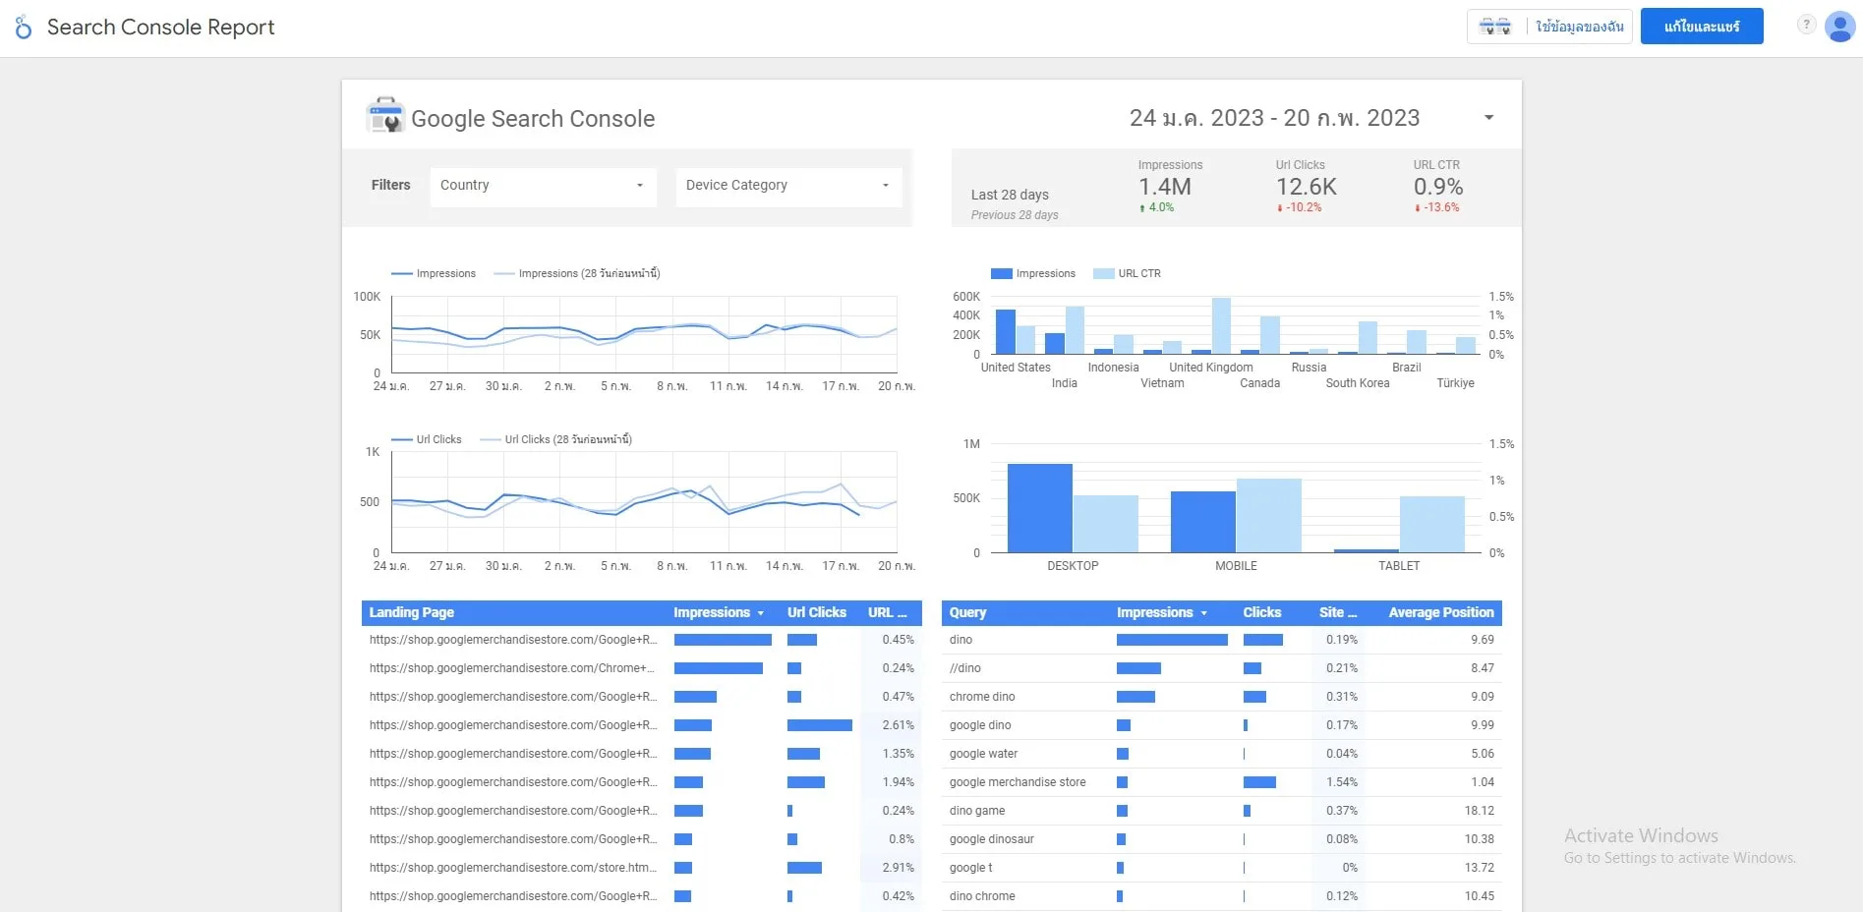Click the Google Search Console toolbox icon

pyautogui.click(x=384, y=115)
